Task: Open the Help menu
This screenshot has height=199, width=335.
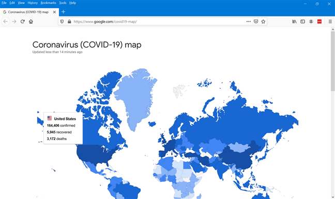Action: click(x=73, y=3)
